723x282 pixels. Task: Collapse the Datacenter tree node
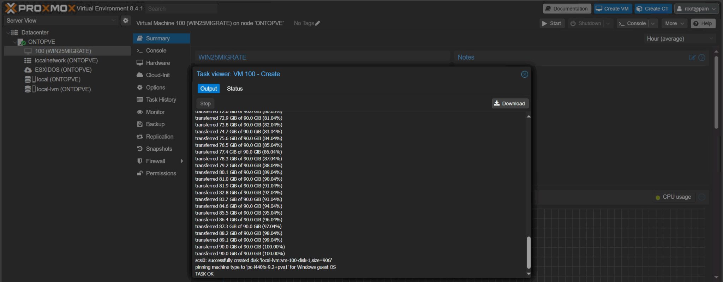click(8, 32)
